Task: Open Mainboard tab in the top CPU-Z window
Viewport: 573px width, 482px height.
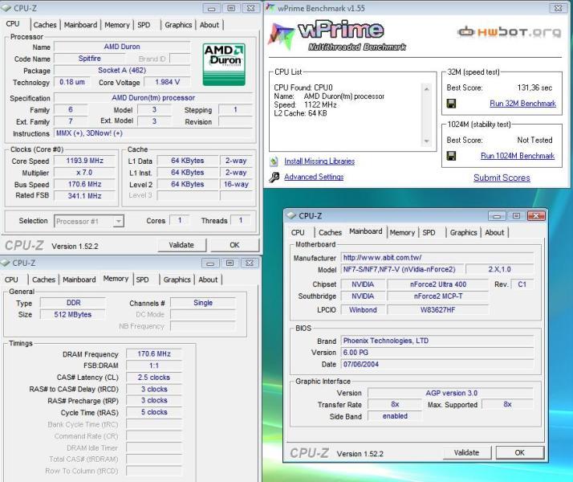Action: (x=80, y=25)
